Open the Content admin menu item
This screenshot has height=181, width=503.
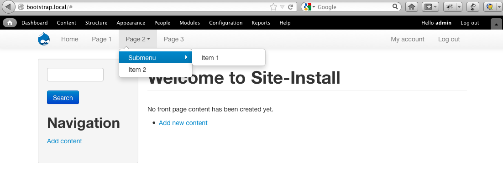[x=66, y=23]
